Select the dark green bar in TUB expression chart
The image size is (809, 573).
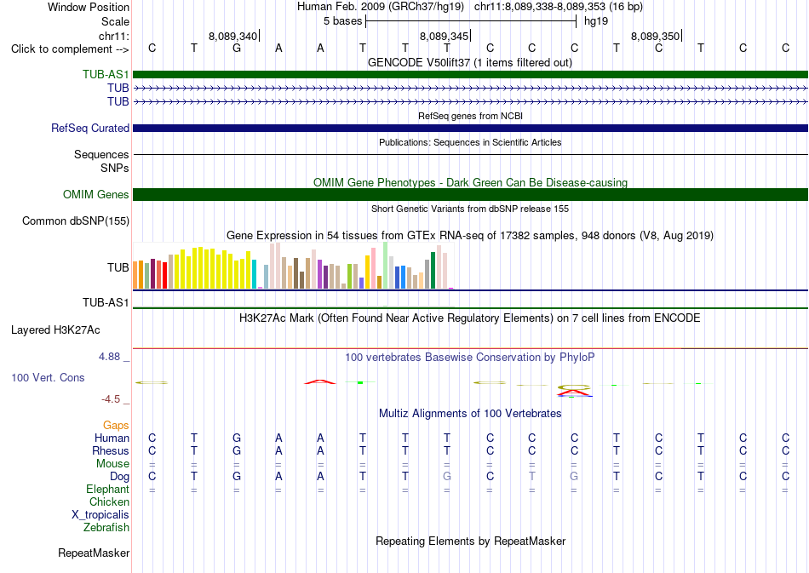[433, 270]
